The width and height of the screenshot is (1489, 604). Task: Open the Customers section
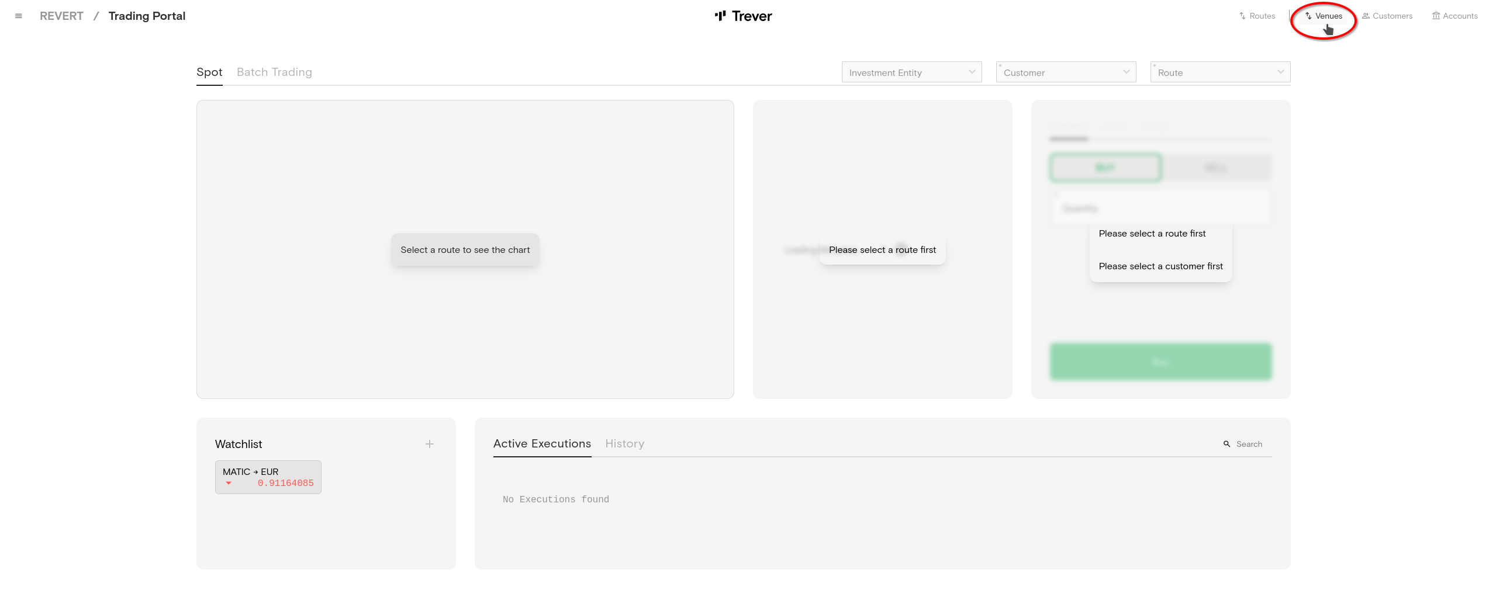[1387, 16]
